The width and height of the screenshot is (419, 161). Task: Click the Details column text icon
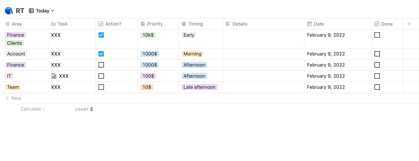228,24
